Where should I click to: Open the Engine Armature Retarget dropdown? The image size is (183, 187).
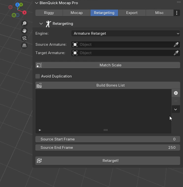pyautogui.click(x=126, y=33)
